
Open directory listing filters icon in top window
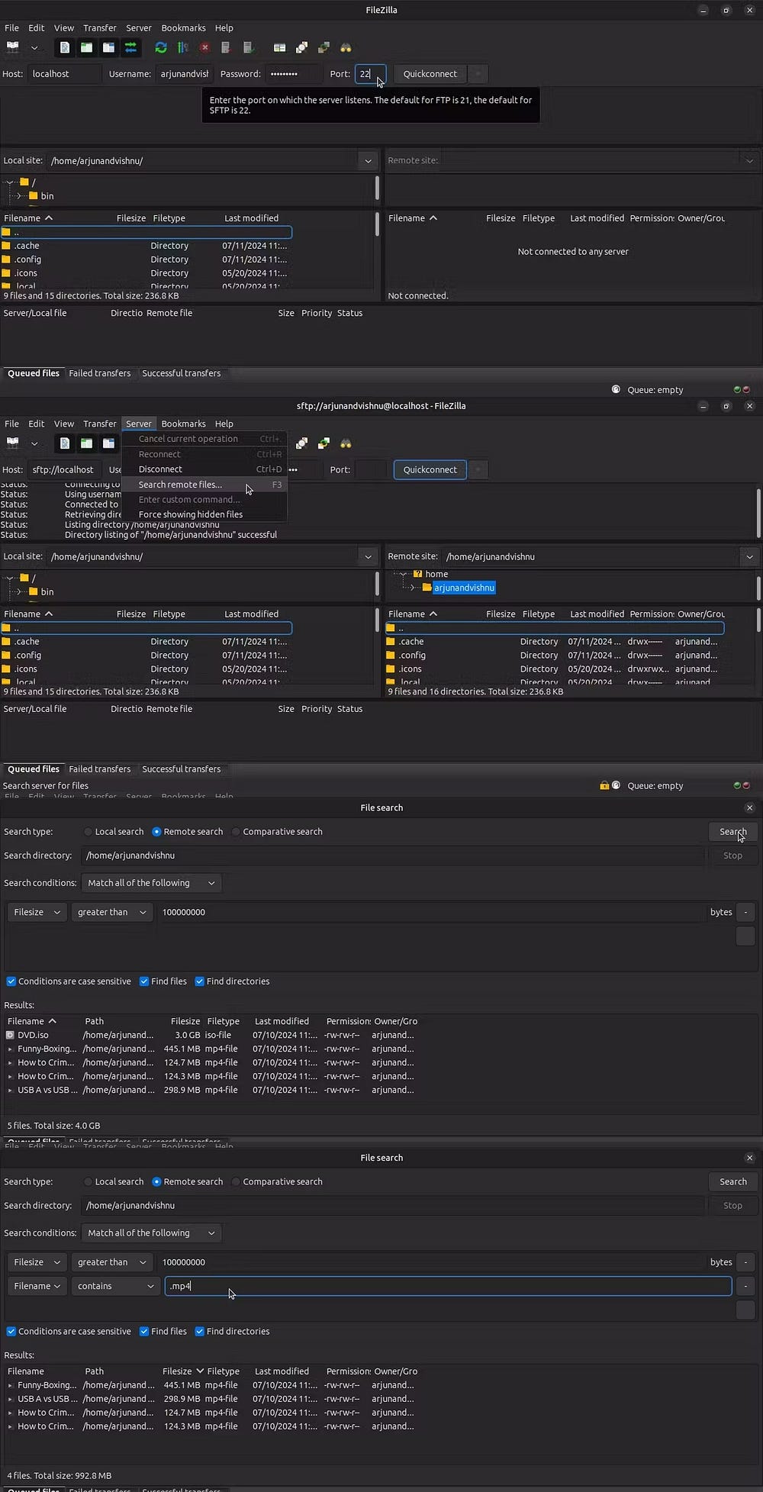280,47
